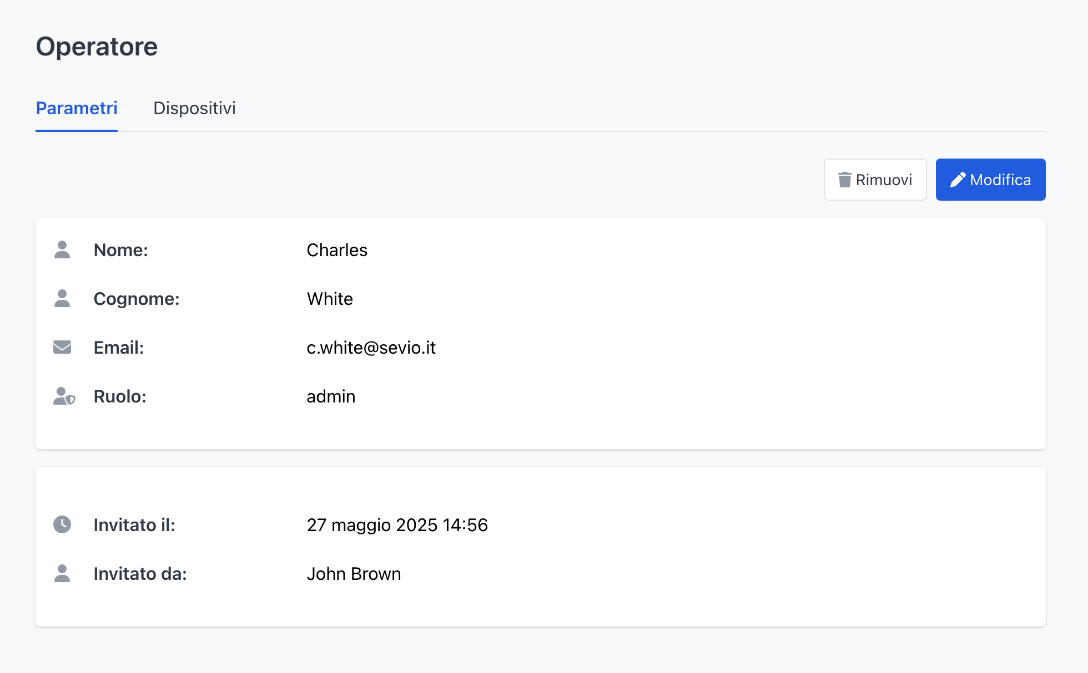This screenshot has width=1088, height=673.
Task: Click the envelope icon beside Email
Action: pyautogui.click(x=62, y=348)
